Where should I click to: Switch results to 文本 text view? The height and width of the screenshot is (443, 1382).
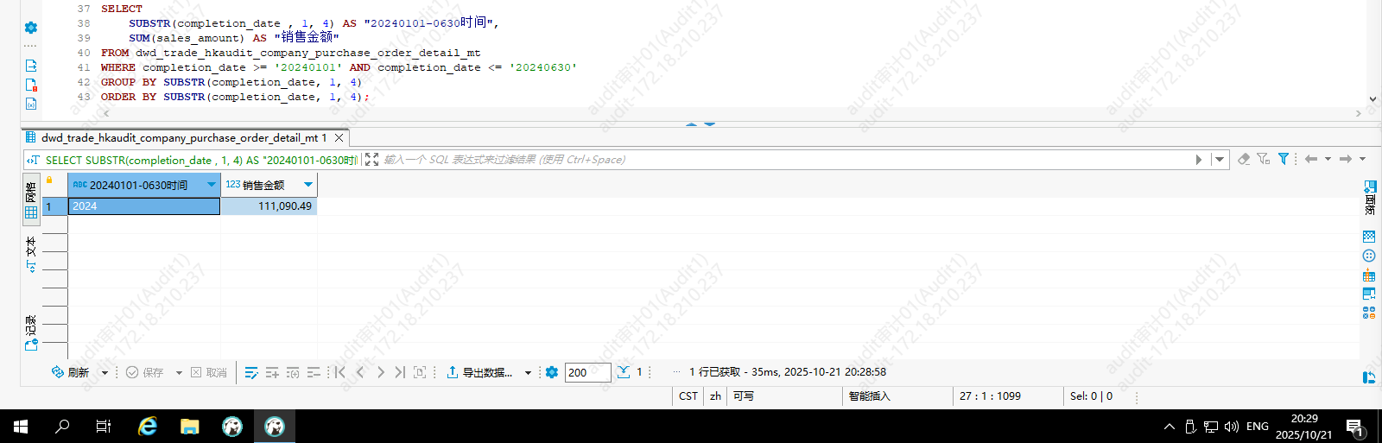(x=31, y=254)
